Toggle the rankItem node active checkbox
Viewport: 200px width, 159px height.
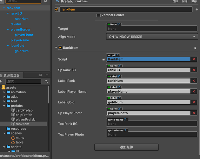(57, 9)
